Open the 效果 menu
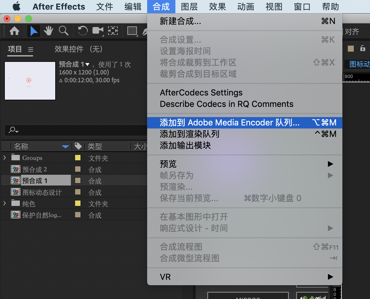Viewport: 370px width, 299px height. click(x=218, y=7)
